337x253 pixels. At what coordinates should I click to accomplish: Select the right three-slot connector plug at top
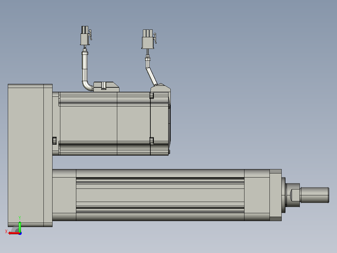tap(148, 39)
